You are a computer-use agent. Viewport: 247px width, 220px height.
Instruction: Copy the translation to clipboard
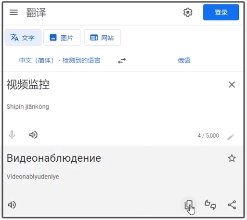pos(189,205)
